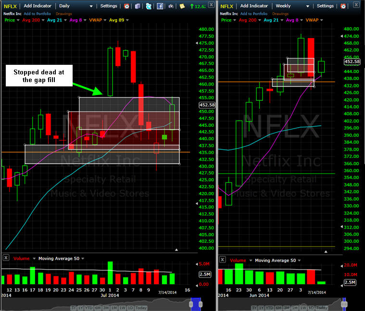Click the up triangle marker below Daily chart
The height and width of the screenshot is (311, 365).
point(176,250)
